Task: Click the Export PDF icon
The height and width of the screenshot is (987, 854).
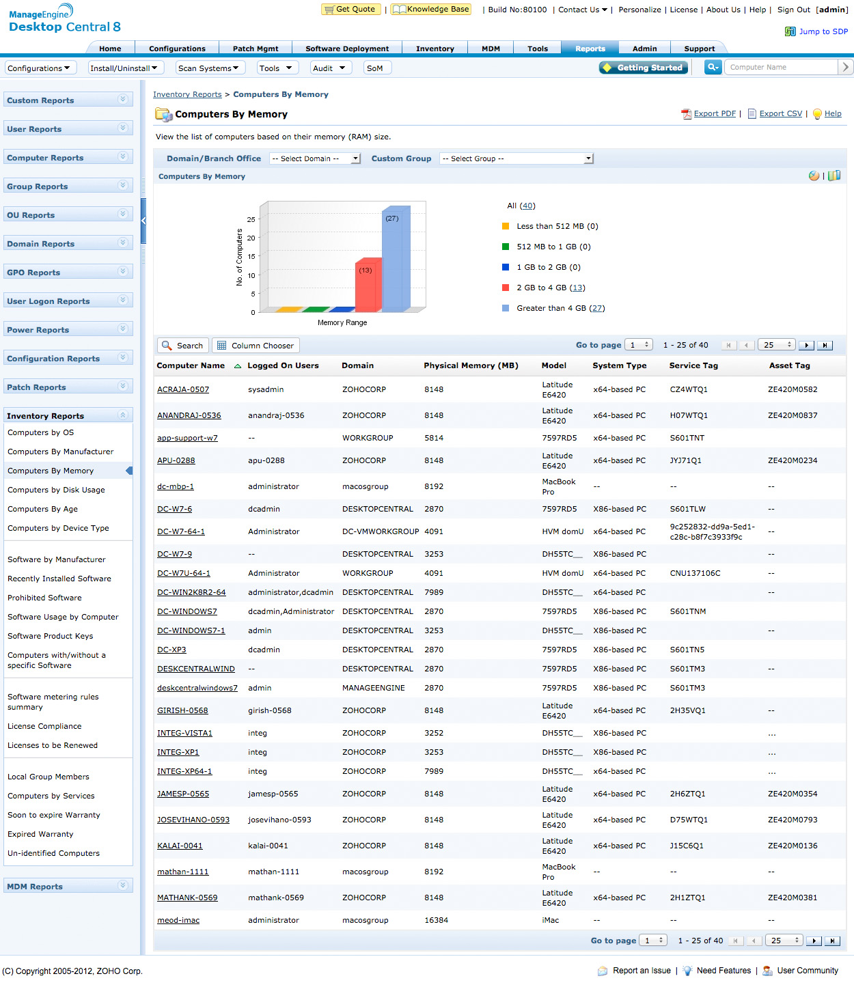Action: click(687, 114)
